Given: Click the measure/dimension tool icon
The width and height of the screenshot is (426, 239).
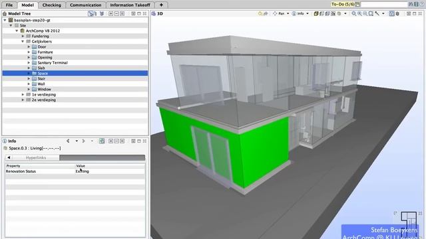Looking at the screenshot, I should [377, 13].
